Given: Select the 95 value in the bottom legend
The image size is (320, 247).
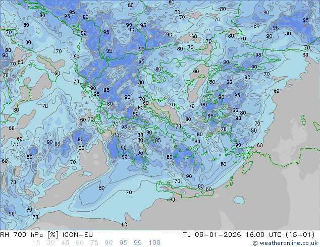Looking at the screenshot, I should click(123, 243).
